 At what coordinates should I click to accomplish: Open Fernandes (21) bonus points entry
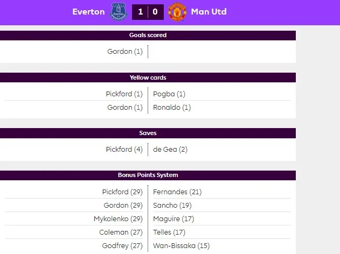click(177, 192)
